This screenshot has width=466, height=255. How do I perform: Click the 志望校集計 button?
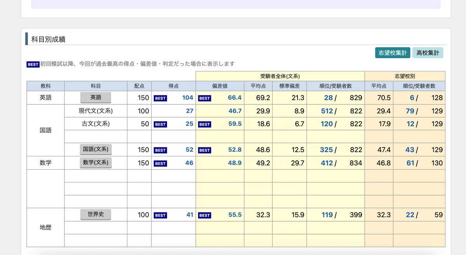click(393, 53)
